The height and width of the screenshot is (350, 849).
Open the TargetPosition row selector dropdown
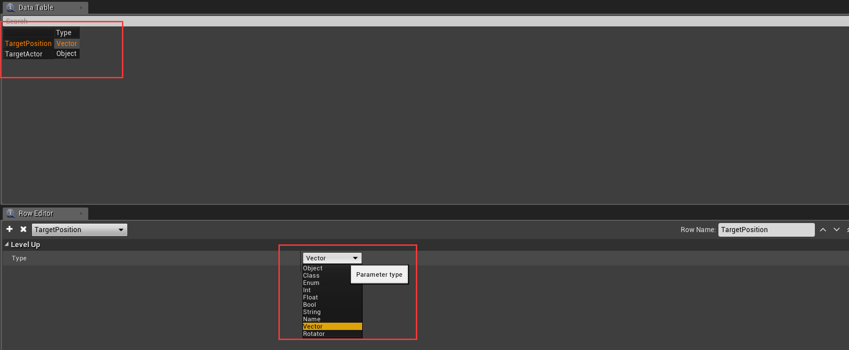[80, 230]
